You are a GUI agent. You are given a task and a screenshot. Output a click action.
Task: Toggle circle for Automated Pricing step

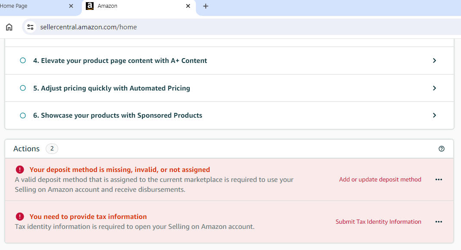click(x=23, y=88)
